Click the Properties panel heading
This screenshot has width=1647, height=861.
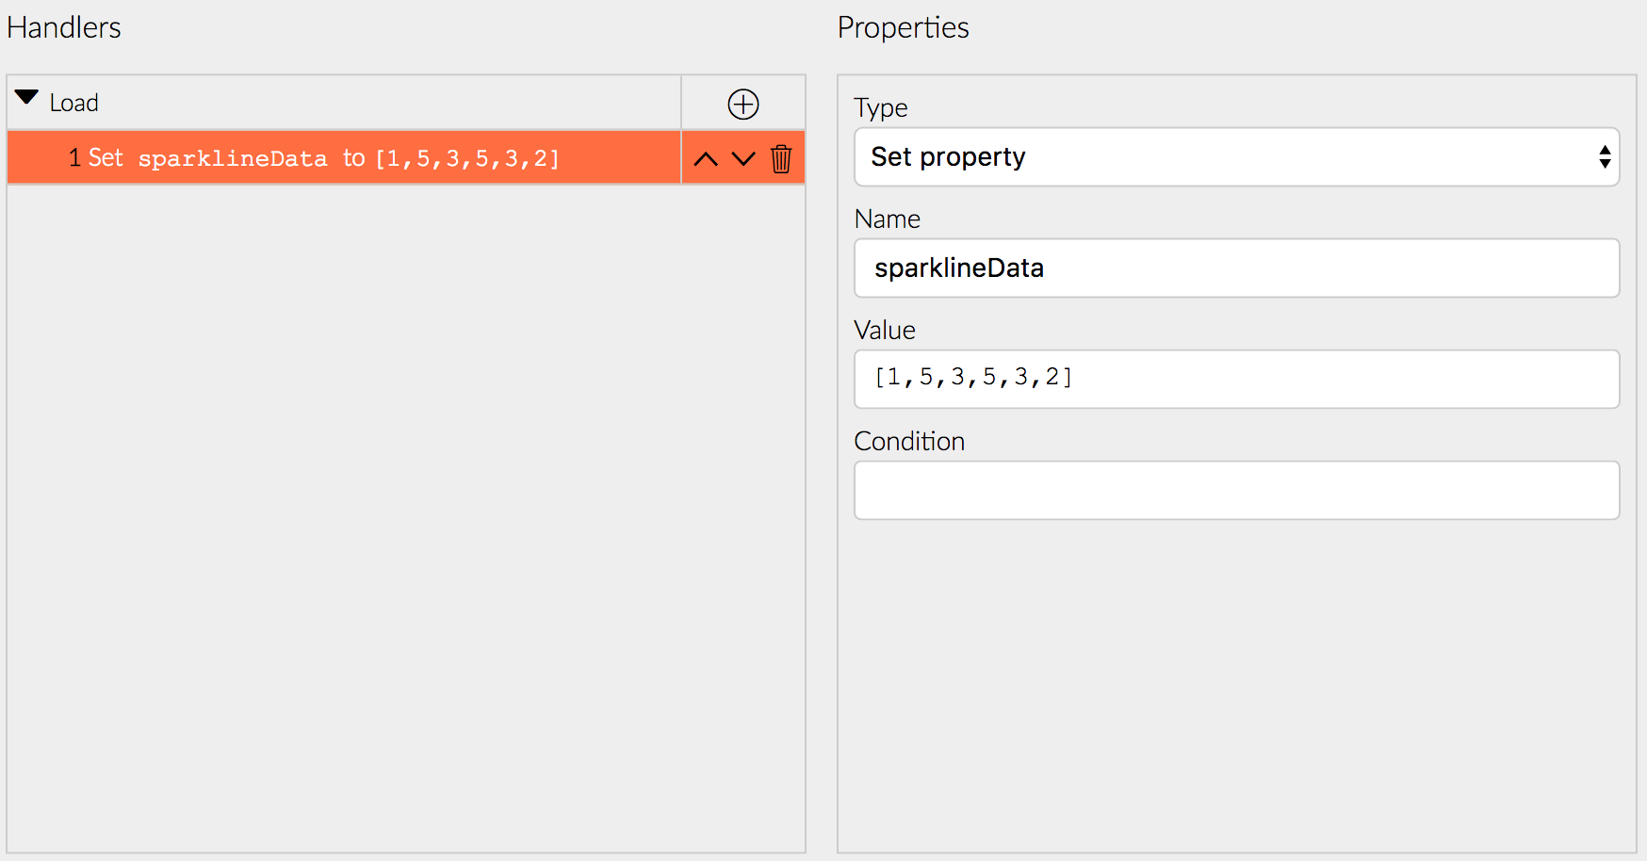point(903,27)
